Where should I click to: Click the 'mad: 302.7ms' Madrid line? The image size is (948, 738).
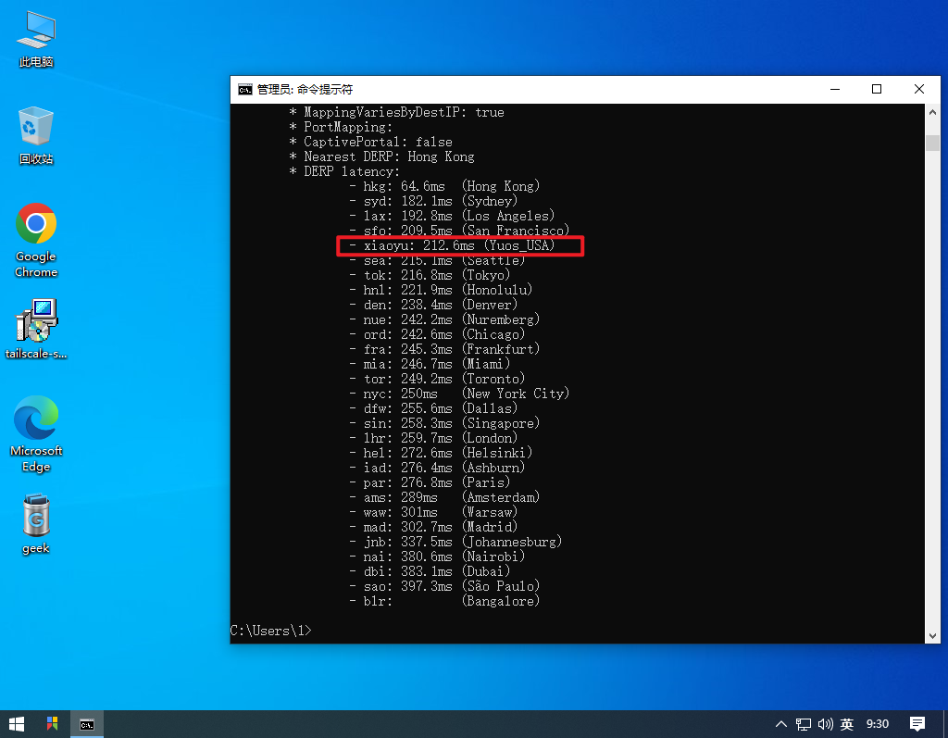pos(433,527)
